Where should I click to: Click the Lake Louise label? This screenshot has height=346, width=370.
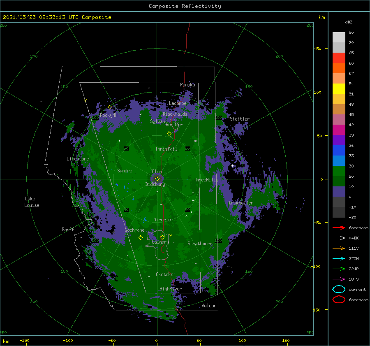32,202
